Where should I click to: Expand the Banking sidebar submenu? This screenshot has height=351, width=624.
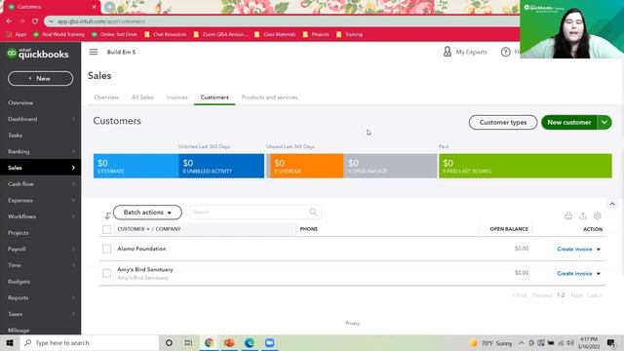(74, 151)
